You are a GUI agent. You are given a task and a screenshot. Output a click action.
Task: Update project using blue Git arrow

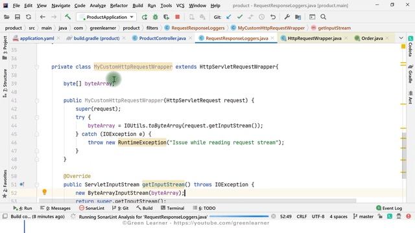click(x=229, y=17)
